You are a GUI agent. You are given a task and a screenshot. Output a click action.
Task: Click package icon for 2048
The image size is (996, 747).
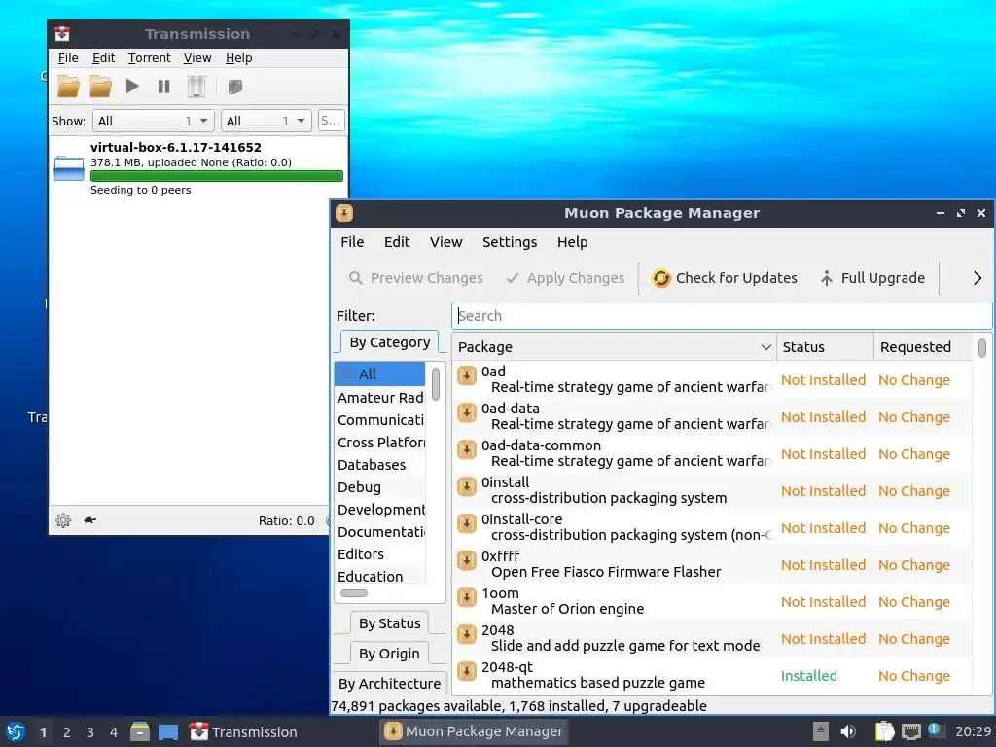[x=467, y=633]
